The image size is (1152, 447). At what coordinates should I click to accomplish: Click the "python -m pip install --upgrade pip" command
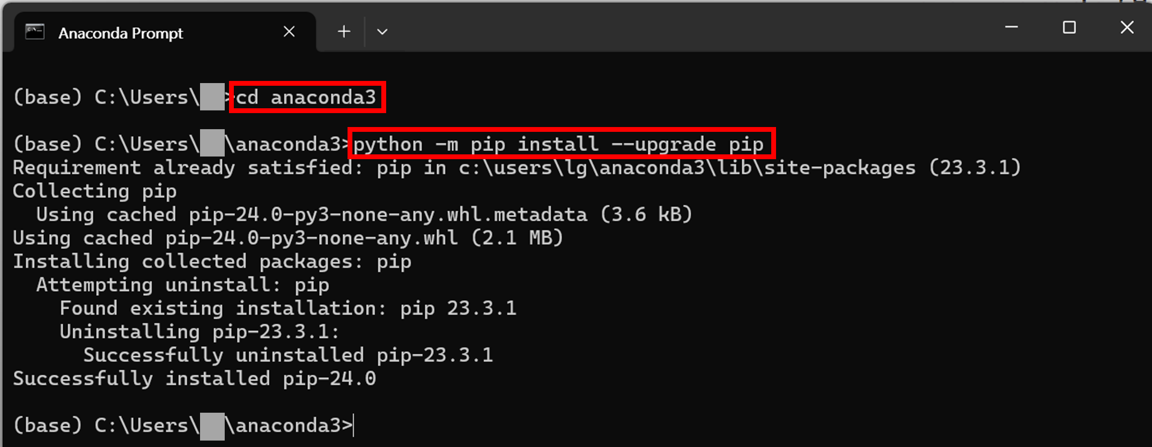(562, 144)
